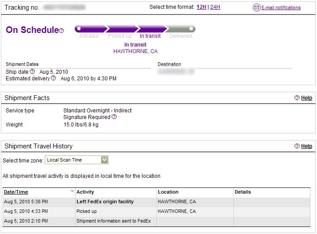Viewport: 317px width, 234px height.
Task: Click the Ship date question mark icon
Action: pyautogui.click(x=33, y=72)
